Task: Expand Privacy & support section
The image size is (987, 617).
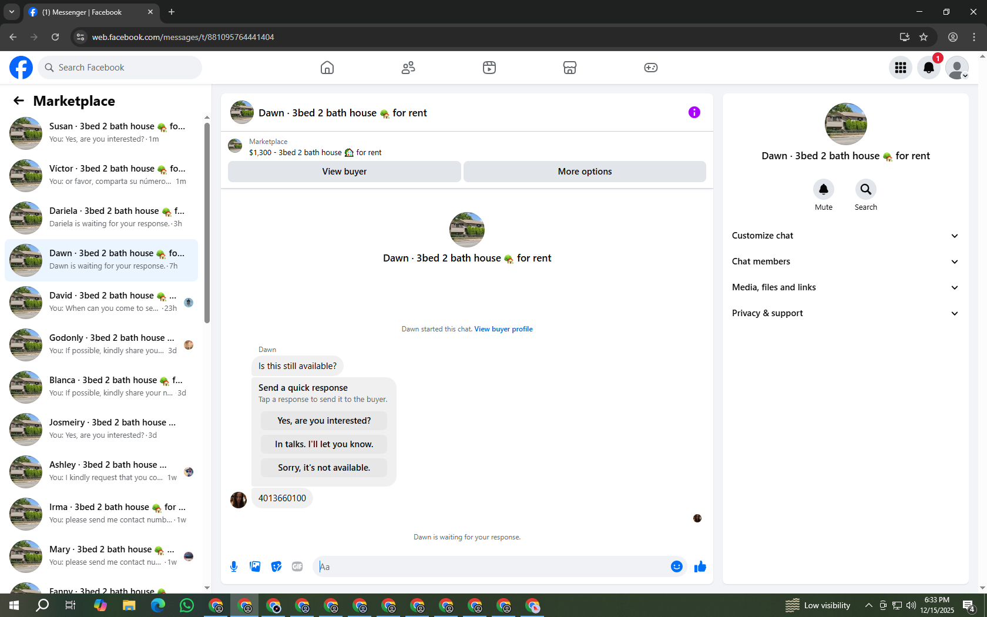Action: (845, 313)
